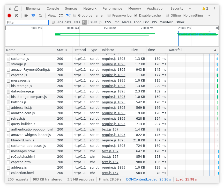Stop recording the network log
The image size is (224, 188).
9,15
